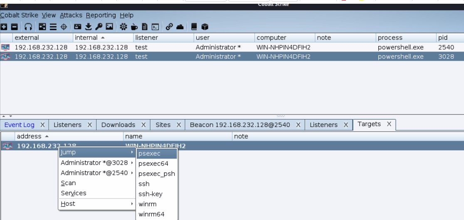
Task: Select psexec_psh jump method
Action: [x=157, y=174]
